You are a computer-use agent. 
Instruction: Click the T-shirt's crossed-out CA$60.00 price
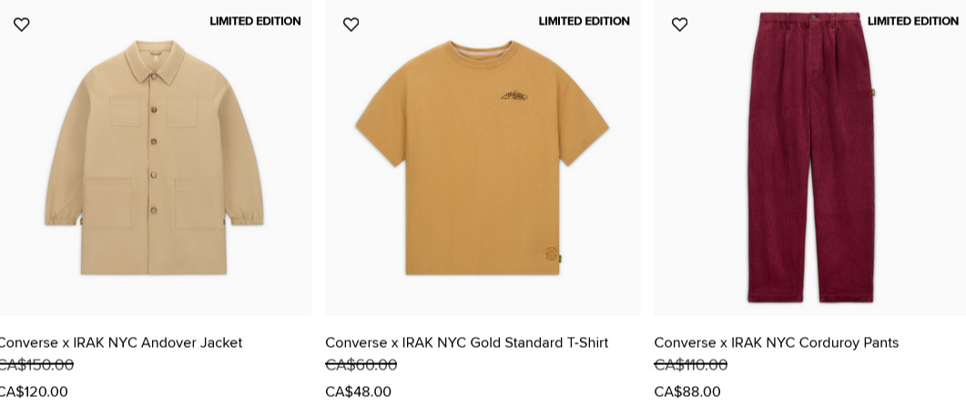tap(361, 365)
